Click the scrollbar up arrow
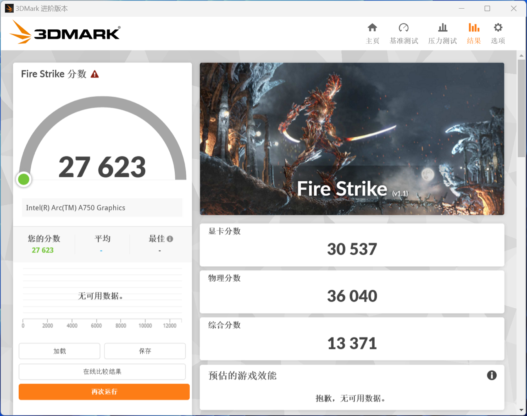This screenshot has width=527, height=416. (521, 55)
